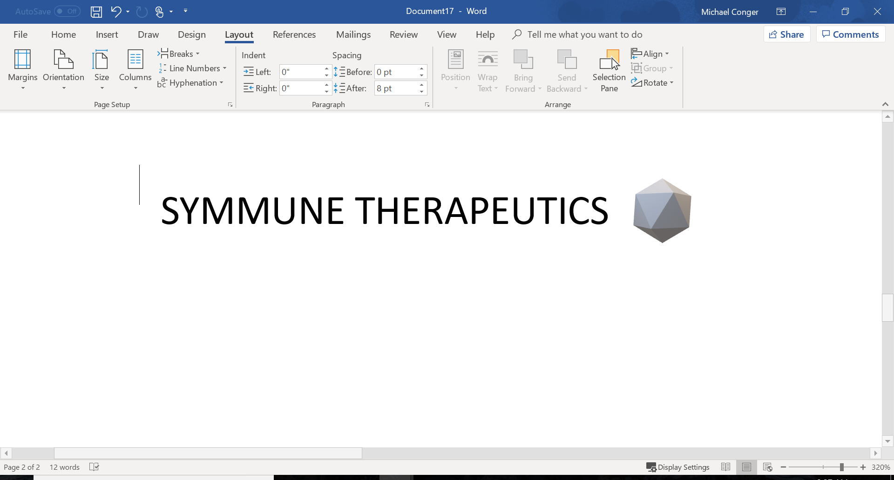Switch to Read Mode view
Screen dimensions: 894x480
coord(725,467)
